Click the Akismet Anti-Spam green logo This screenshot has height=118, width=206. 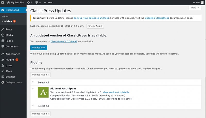[43, 92]
